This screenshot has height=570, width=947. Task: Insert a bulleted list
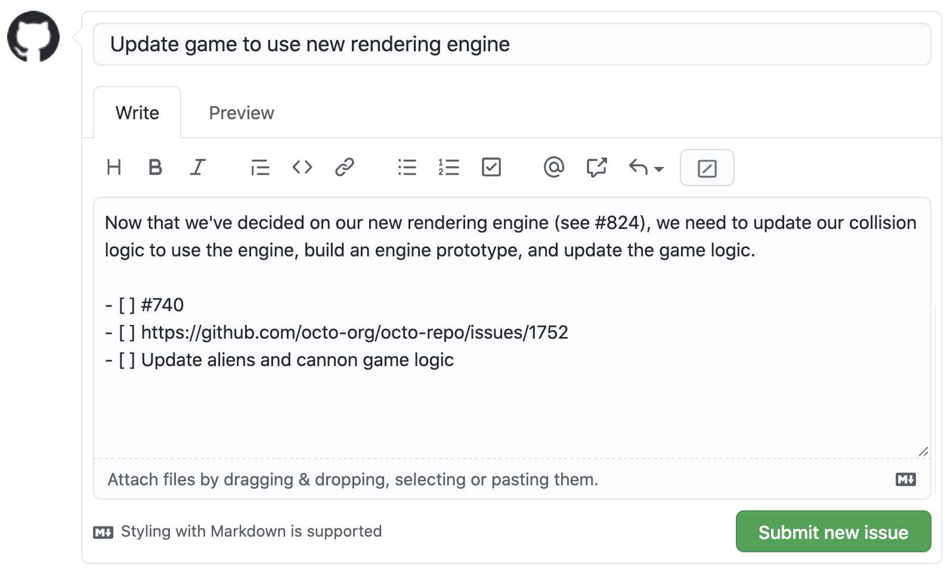(407, 168)
